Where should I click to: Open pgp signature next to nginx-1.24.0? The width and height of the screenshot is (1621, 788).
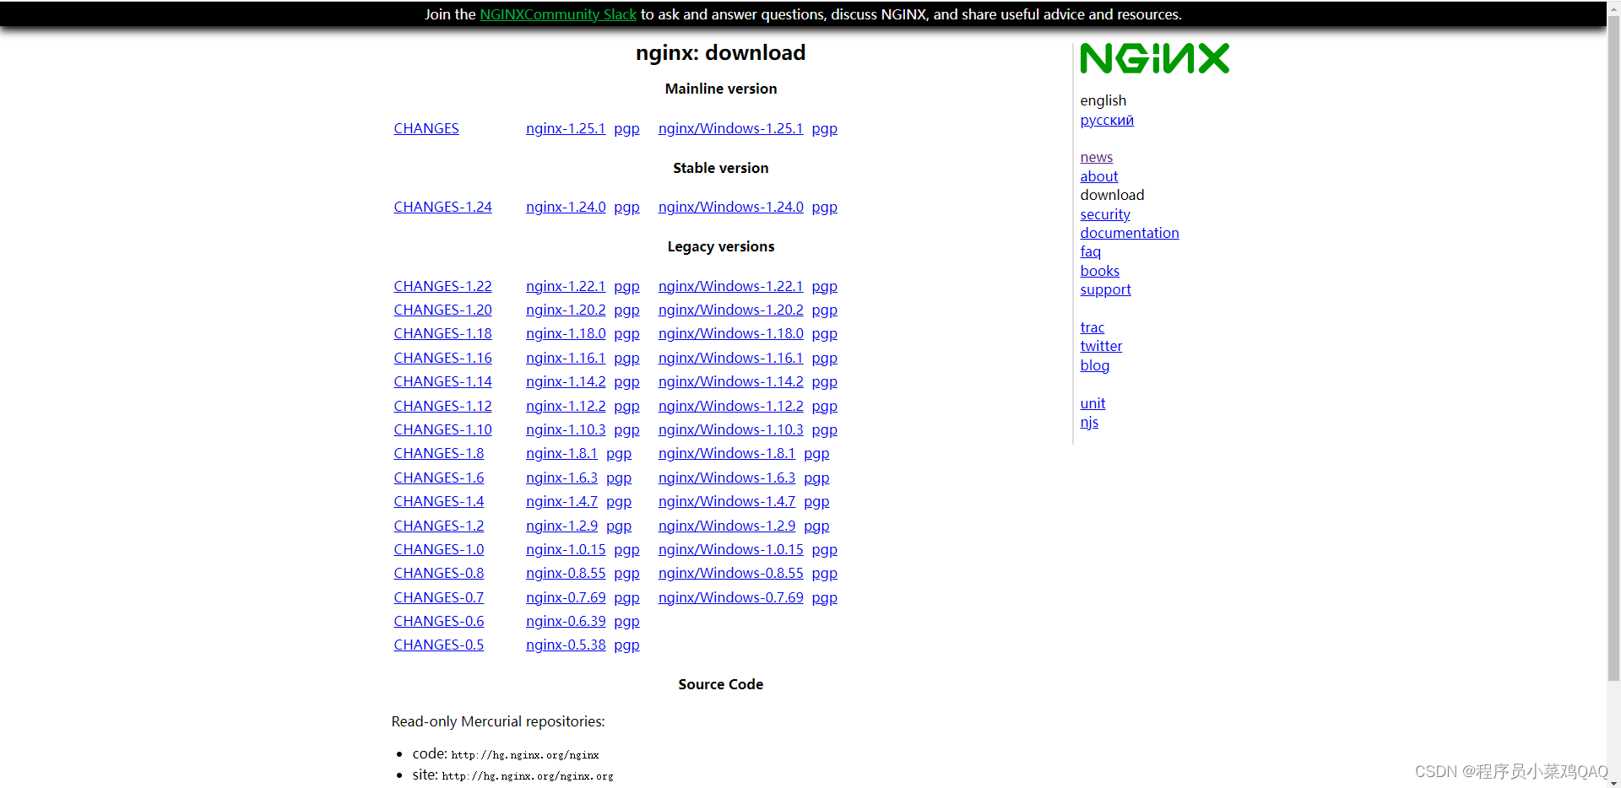(x=626, y=207)
